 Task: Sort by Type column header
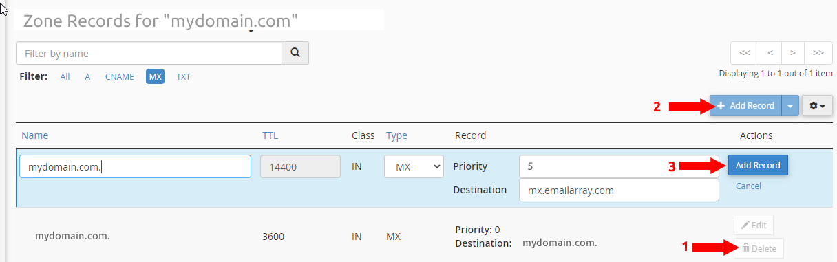point(396,135)
